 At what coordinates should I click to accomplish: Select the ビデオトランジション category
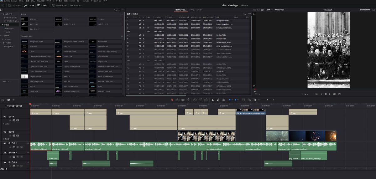point(11,18)
